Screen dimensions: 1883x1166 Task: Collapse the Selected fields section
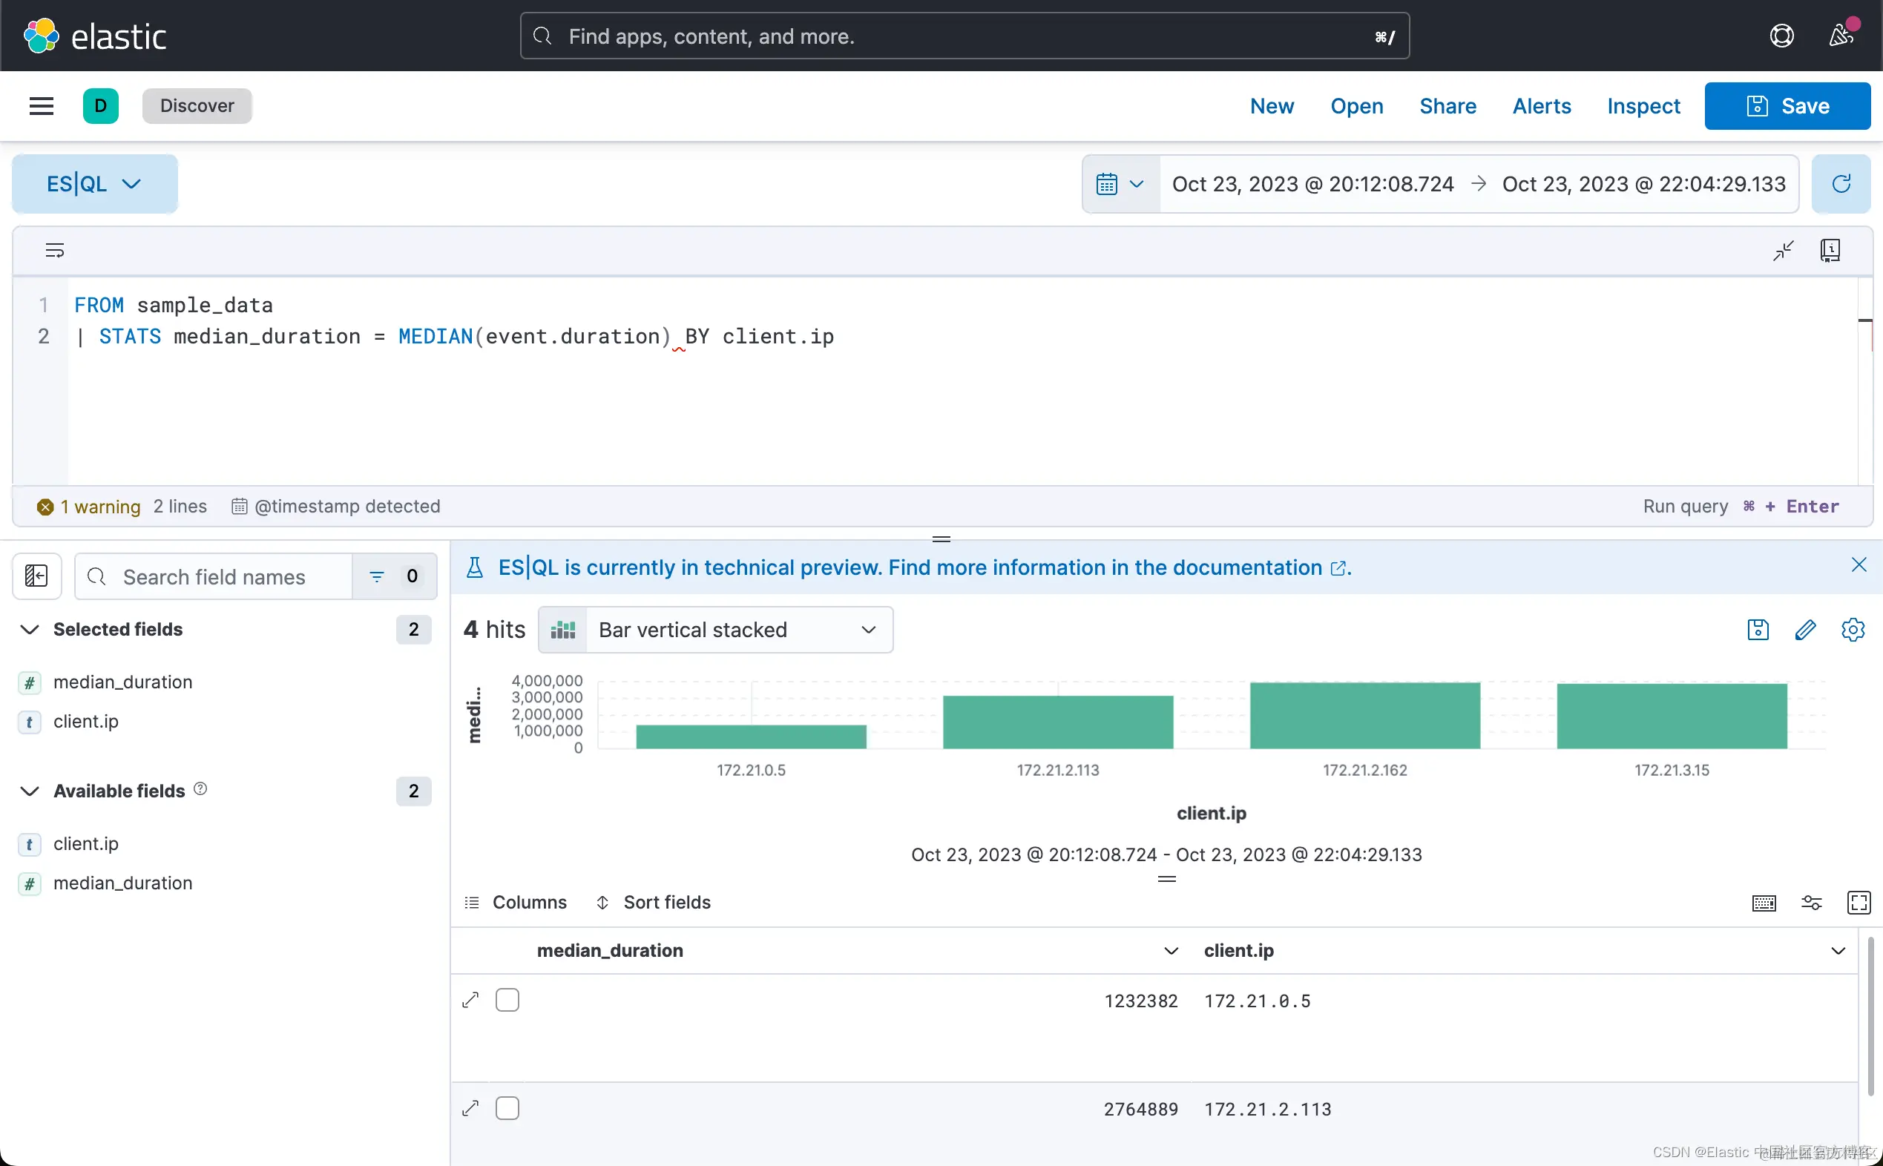point(30,629)
